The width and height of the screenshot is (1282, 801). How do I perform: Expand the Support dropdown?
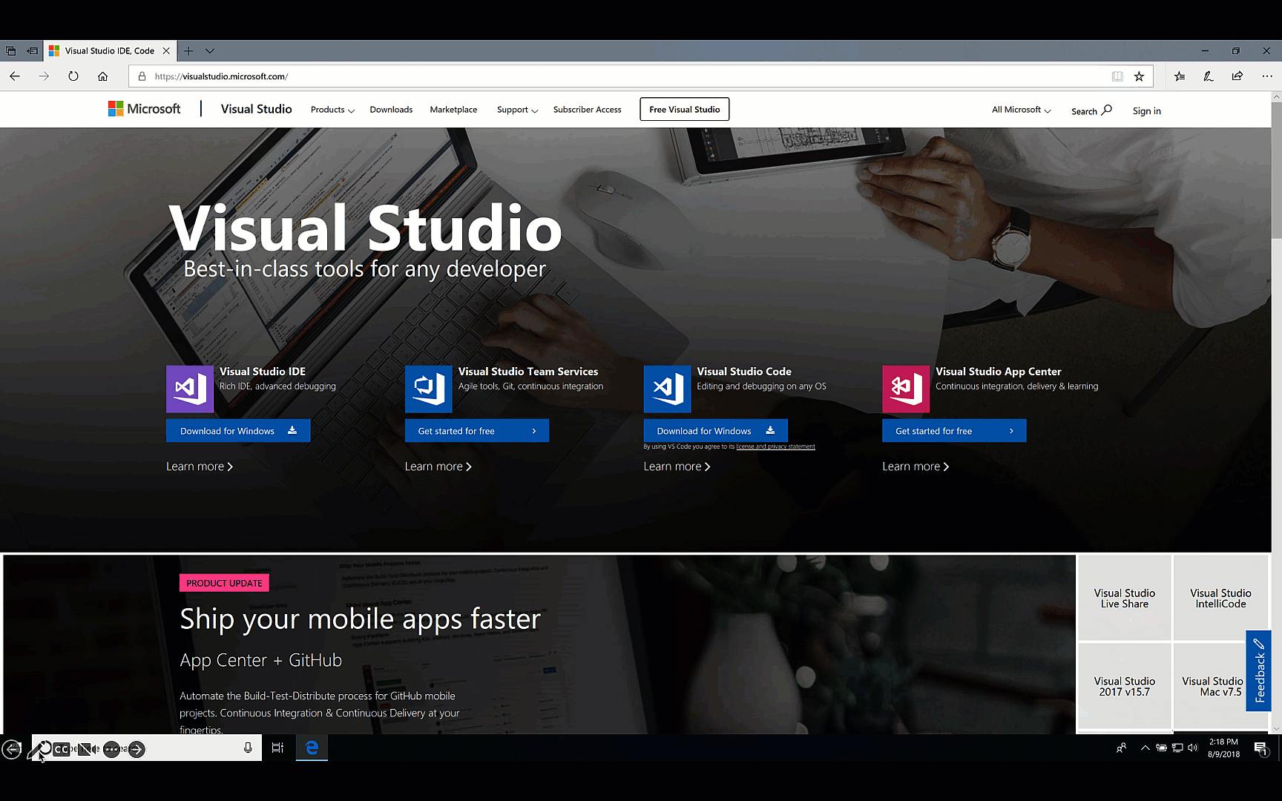point(517,110)
